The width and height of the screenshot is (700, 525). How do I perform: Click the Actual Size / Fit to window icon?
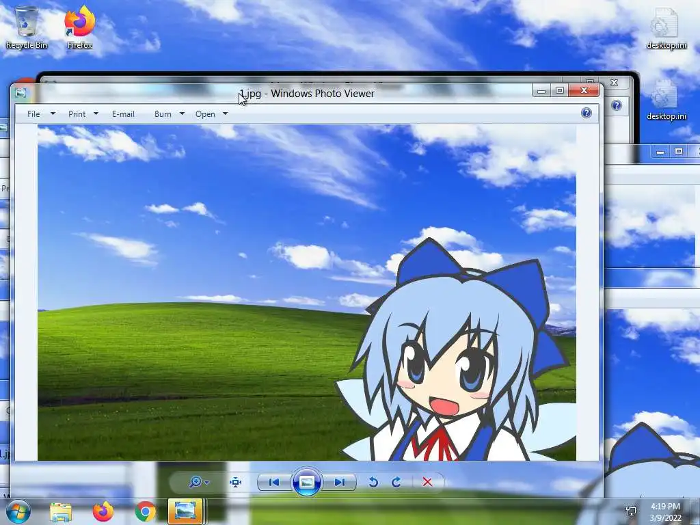coord(235,482)
